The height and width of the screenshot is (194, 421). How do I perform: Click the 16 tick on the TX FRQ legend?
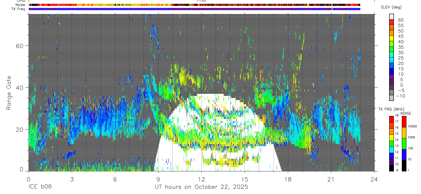point(396,127)
